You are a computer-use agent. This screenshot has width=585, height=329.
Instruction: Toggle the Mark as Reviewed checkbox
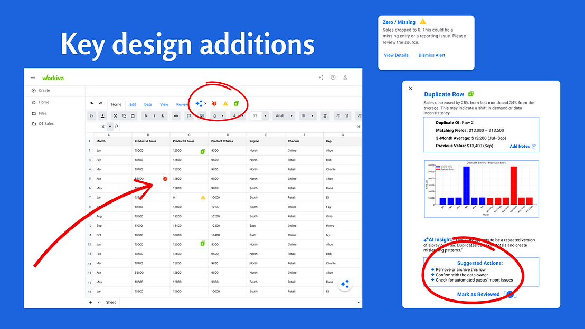[510, 294]
